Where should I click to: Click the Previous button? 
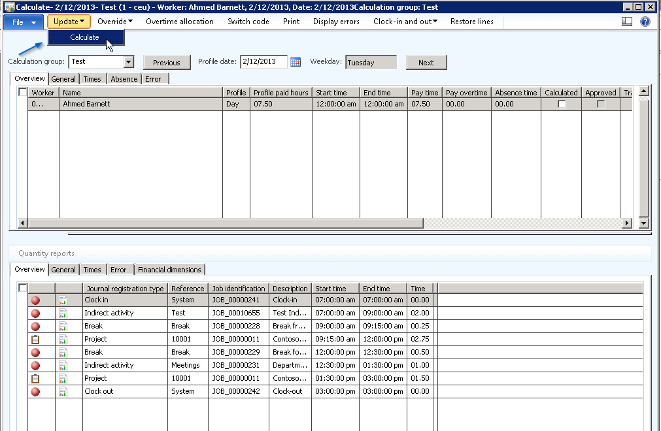167,63
